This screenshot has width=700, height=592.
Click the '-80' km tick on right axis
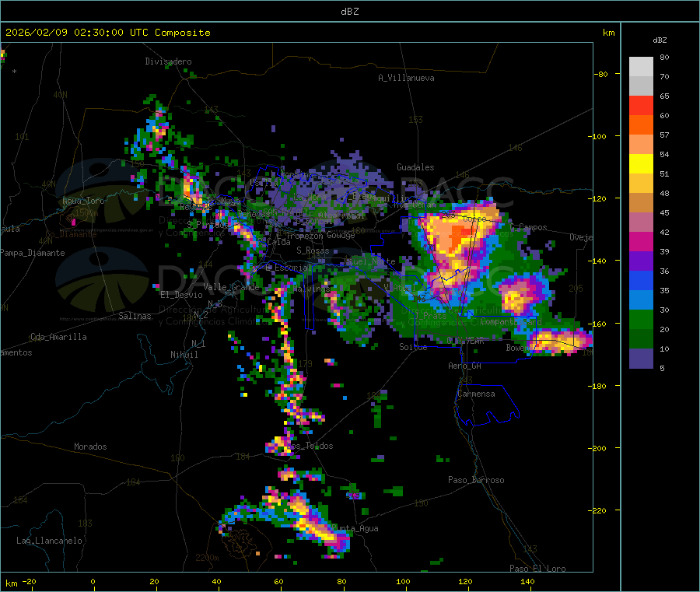(x=601, y=74)
